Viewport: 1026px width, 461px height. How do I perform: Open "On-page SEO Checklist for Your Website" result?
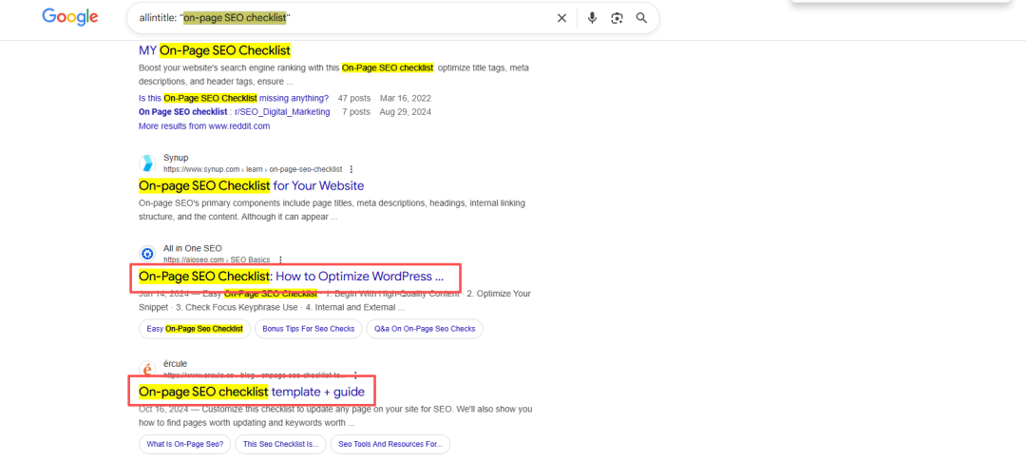tap(251, 185)
